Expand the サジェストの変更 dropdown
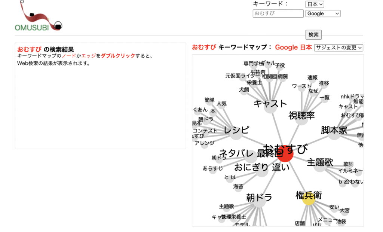Image resolution: width=383 pixels, height=232 pixels. 338,48
